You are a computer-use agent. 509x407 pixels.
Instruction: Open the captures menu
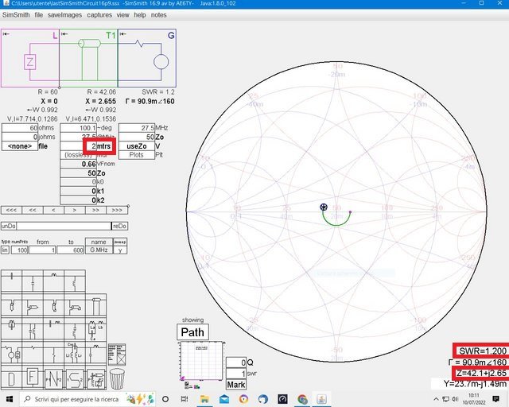pyautogui.click(x=99, y=15)
